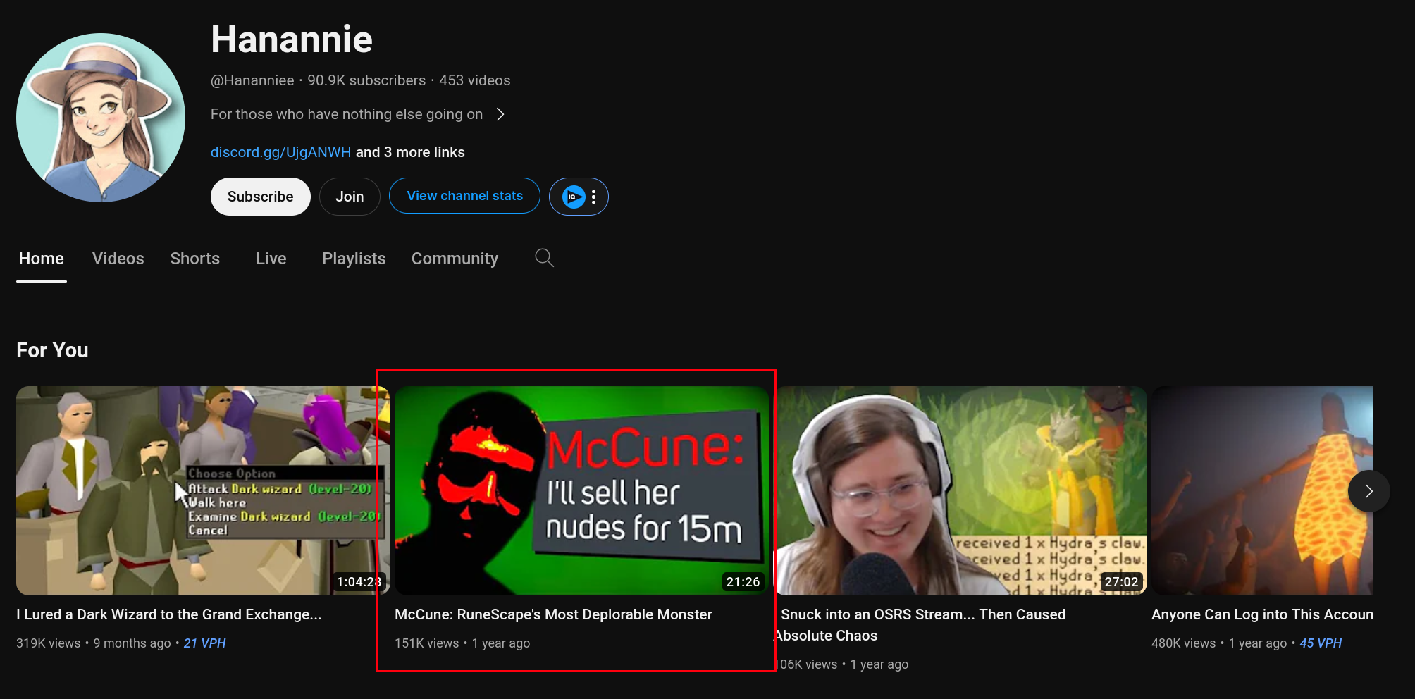
Task: Open the channel search magnifier icon
Action: coord(544,258)
